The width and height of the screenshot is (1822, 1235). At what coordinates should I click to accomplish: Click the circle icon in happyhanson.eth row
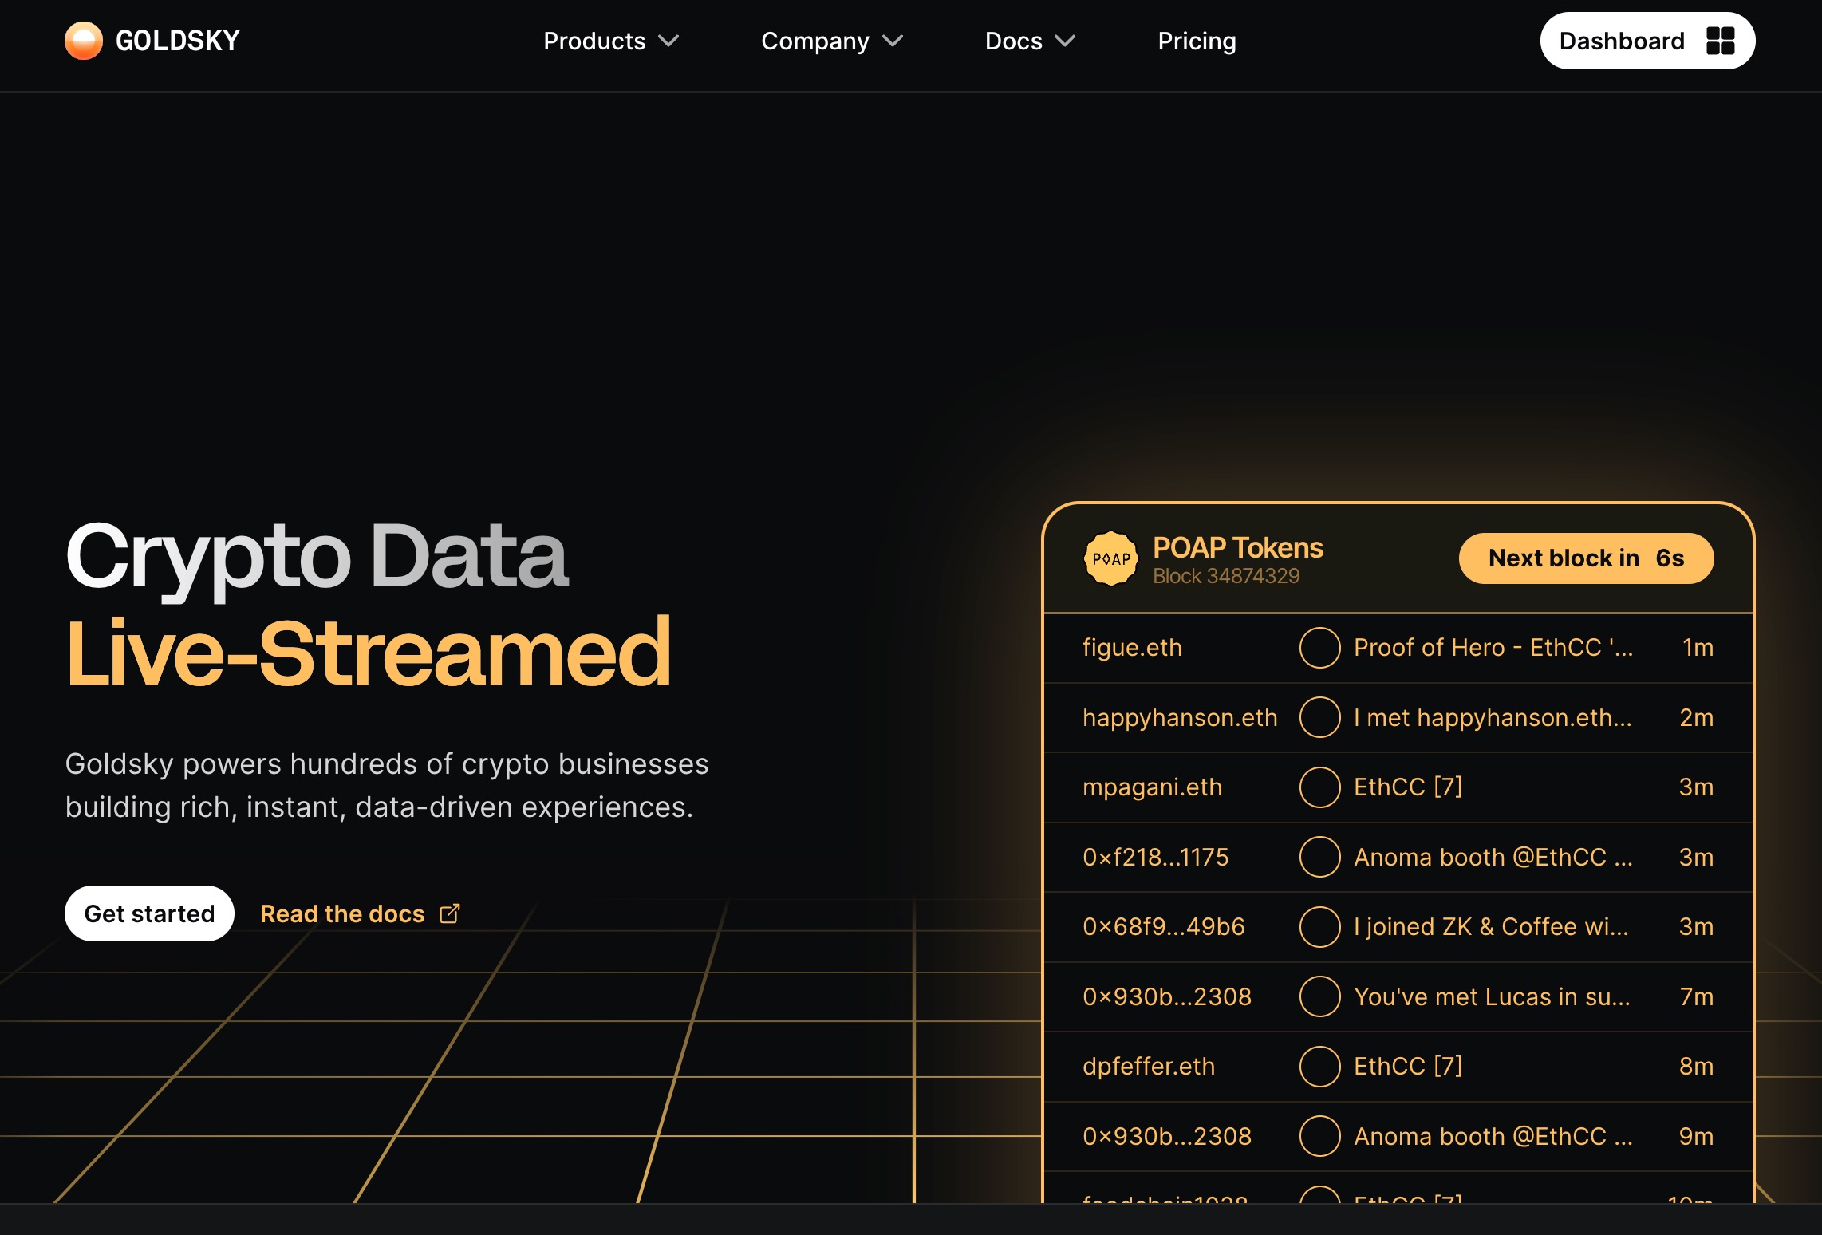click(x=1319, y=717)
